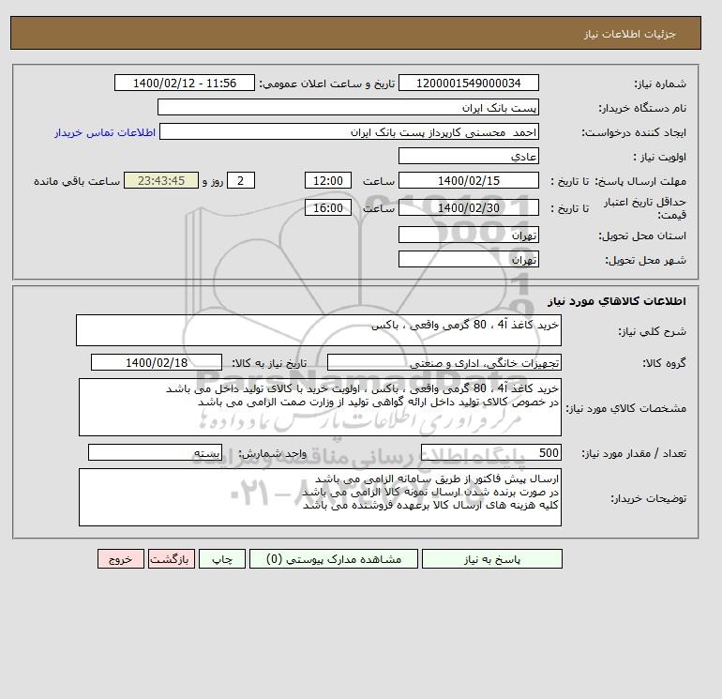Click the شهر محل تحویل label

click(645, 260)
